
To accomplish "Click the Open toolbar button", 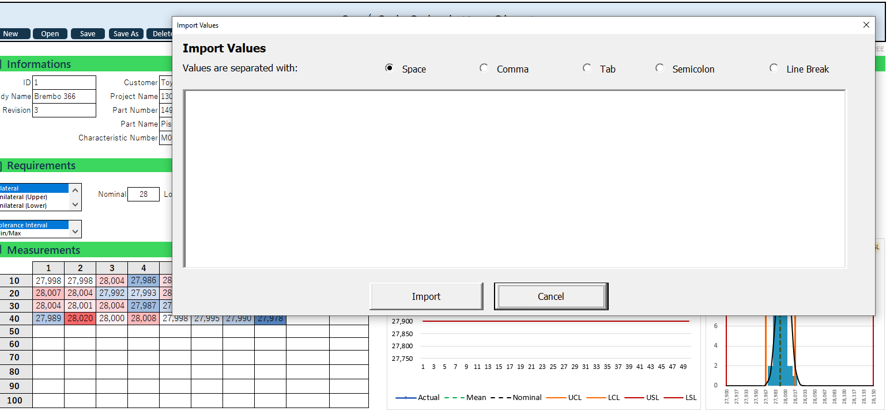I will coord(50,34).
